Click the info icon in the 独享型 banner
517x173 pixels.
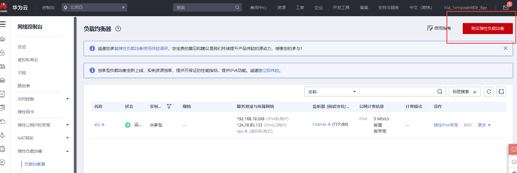coord(92,70)
